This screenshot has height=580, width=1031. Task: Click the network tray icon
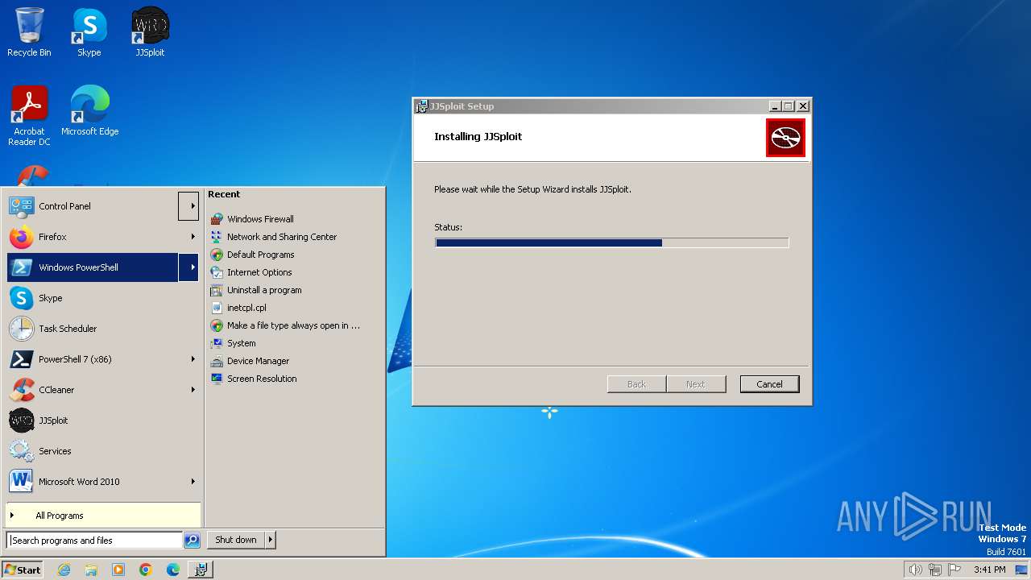(935, 570)
